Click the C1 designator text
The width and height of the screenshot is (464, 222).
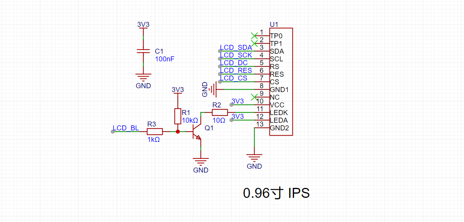159,51
